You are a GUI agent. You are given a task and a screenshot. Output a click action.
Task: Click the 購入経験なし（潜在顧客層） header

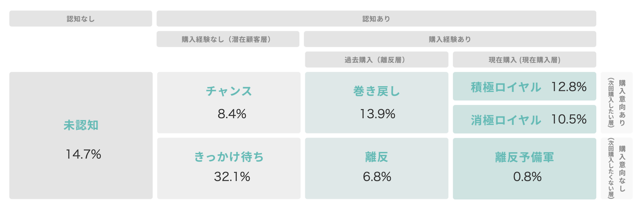(x=228, y=39)
